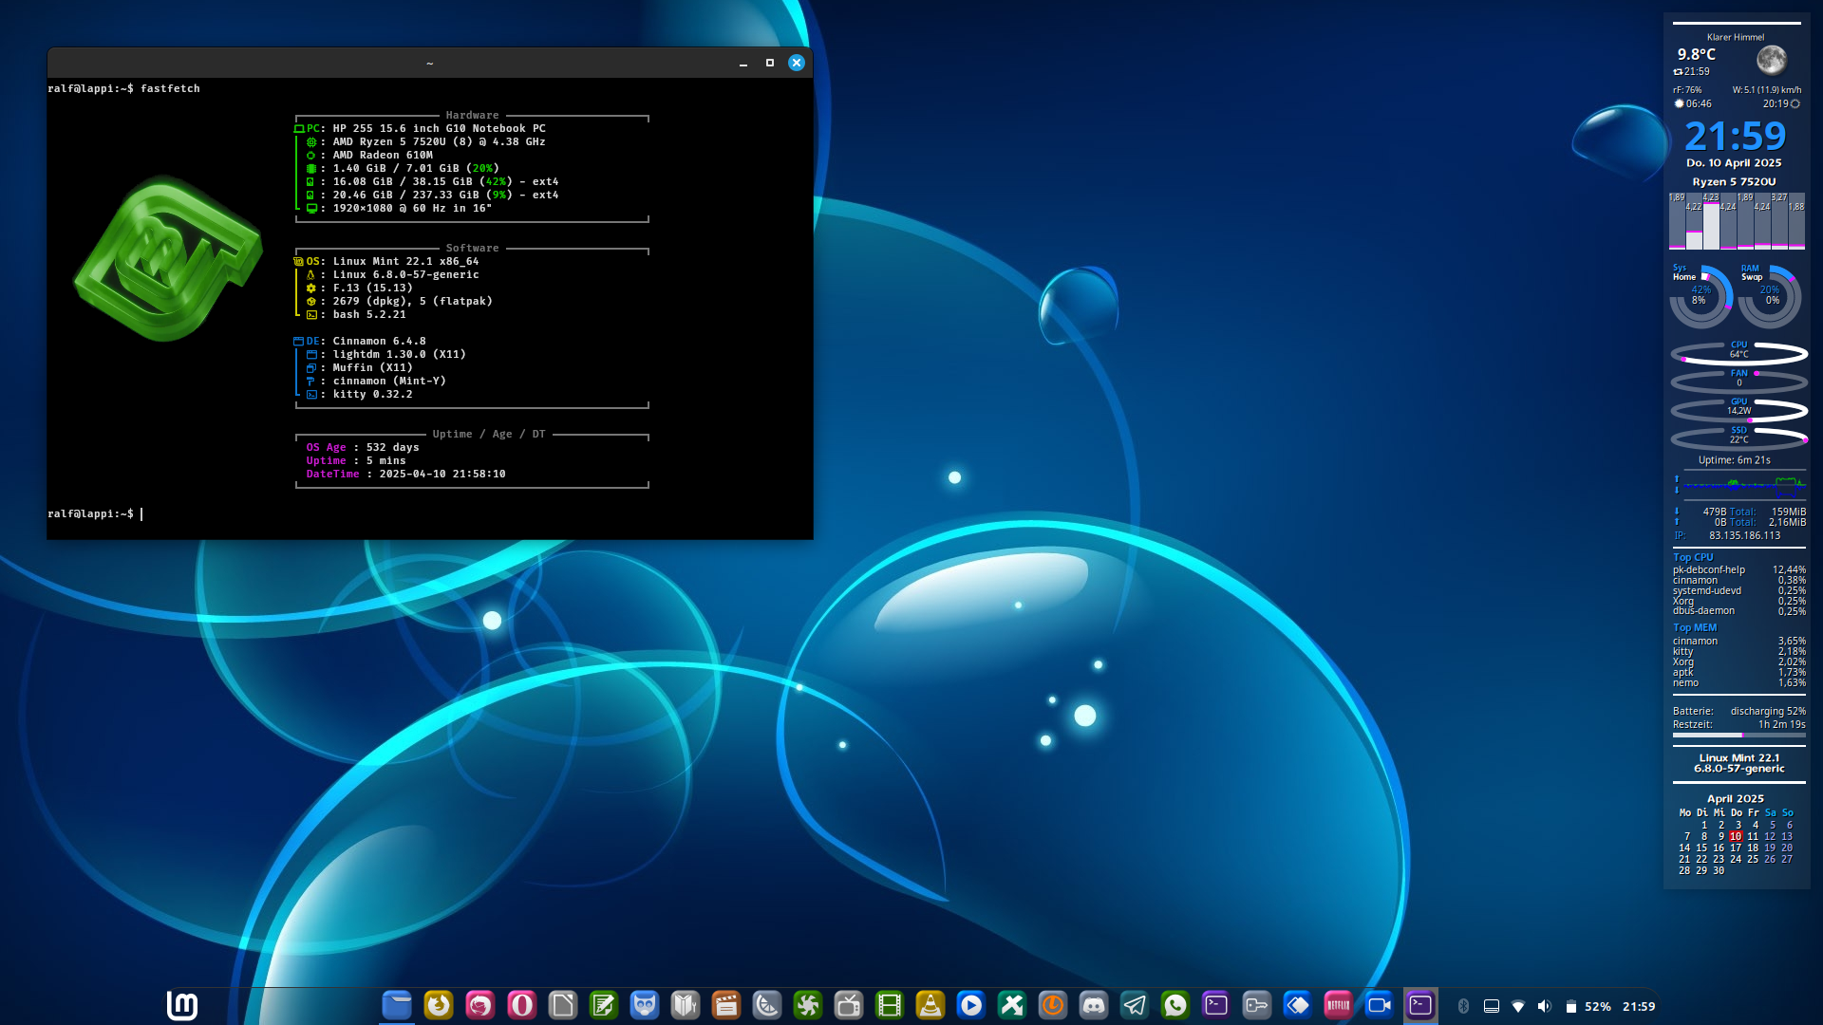The height and width of the screenshot is (1025, 1823).
Task: Open Discord from the panel
Action: tap(1094, 1005)
